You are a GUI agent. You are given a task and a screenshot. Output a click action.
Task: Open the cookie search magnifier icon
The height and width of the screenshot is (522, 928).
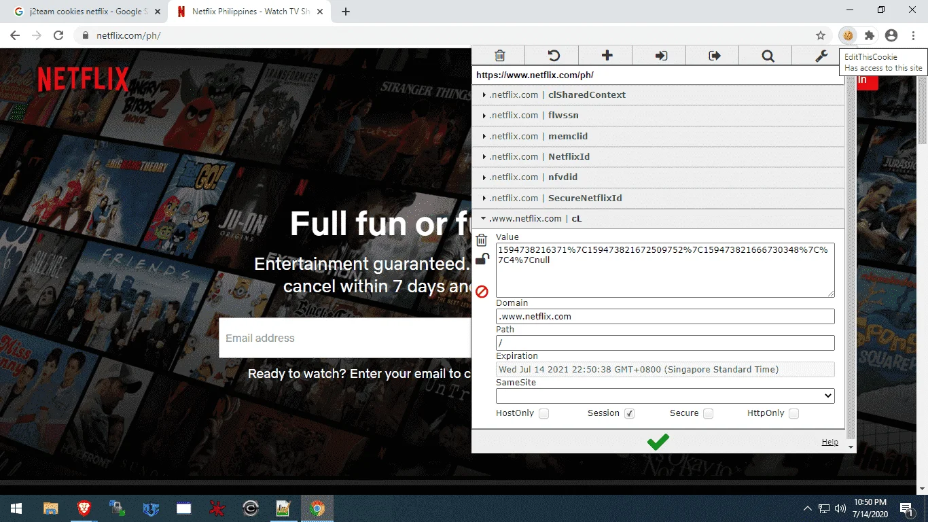tap(768, 56)
